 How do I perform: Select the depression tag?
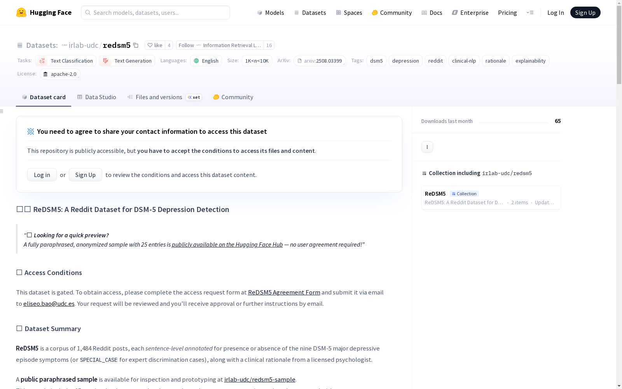[405, 61]
